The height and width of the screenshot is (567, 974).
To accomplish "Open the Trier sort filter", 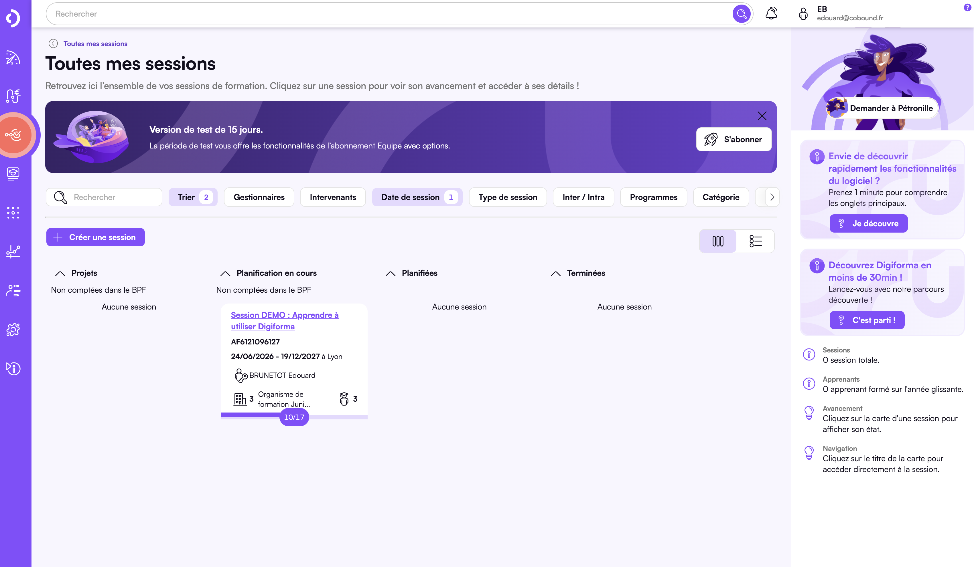I will [193, 197].
